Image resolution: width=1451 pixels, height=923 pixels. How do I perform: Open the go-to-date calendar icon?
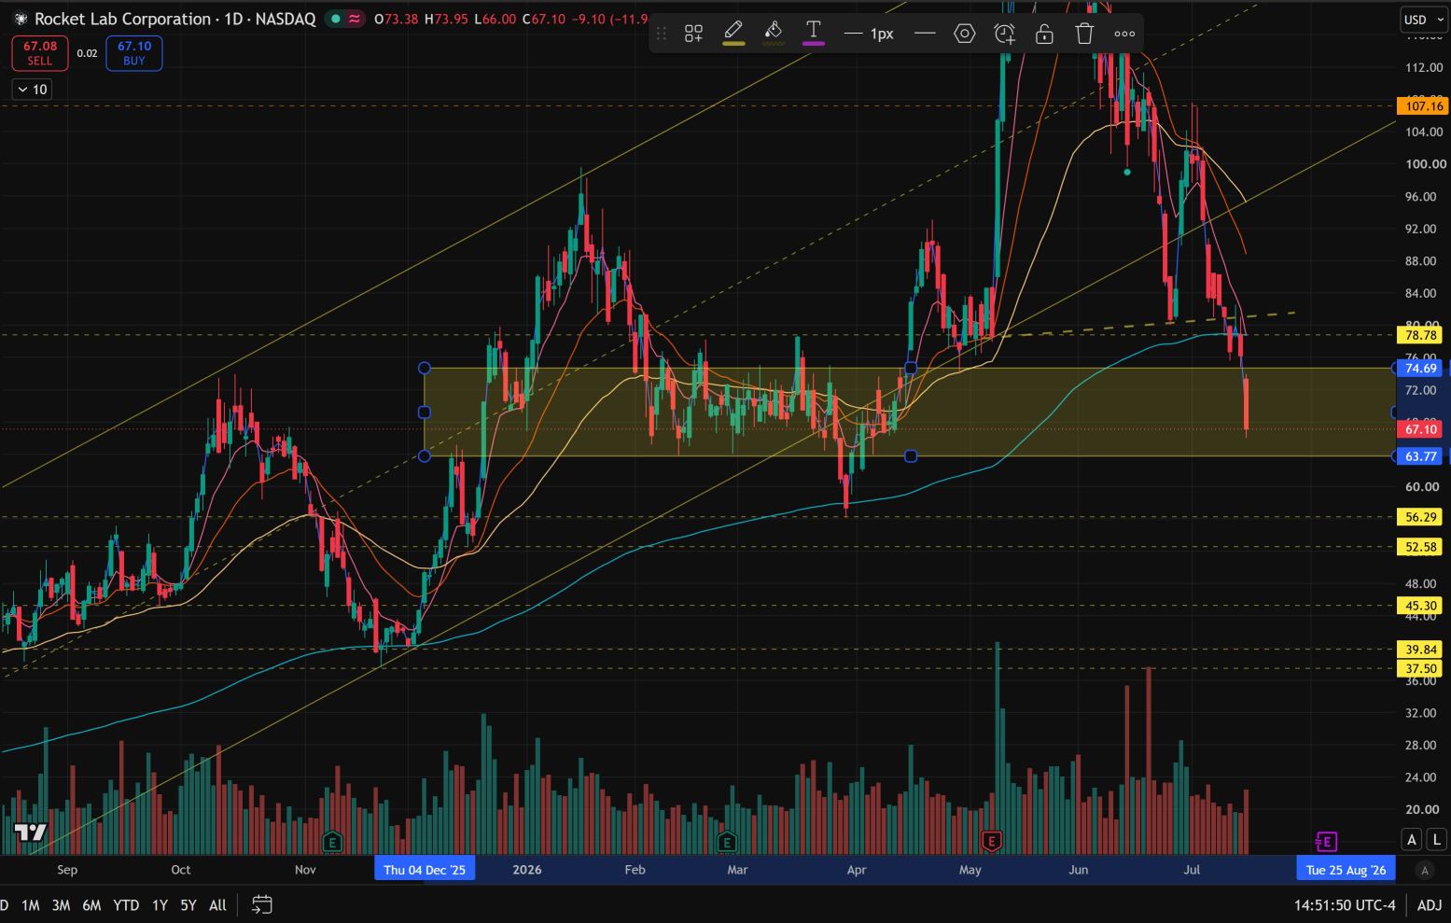pos(262,905)
